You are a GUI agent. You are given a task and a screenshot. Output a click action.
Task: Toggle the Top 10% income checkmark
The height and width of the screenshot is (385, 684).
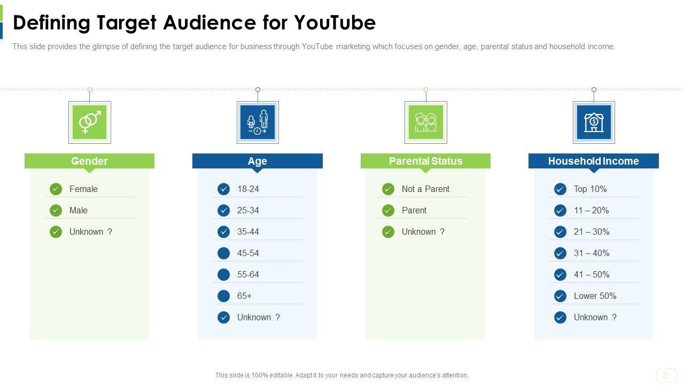click(560, 189)
